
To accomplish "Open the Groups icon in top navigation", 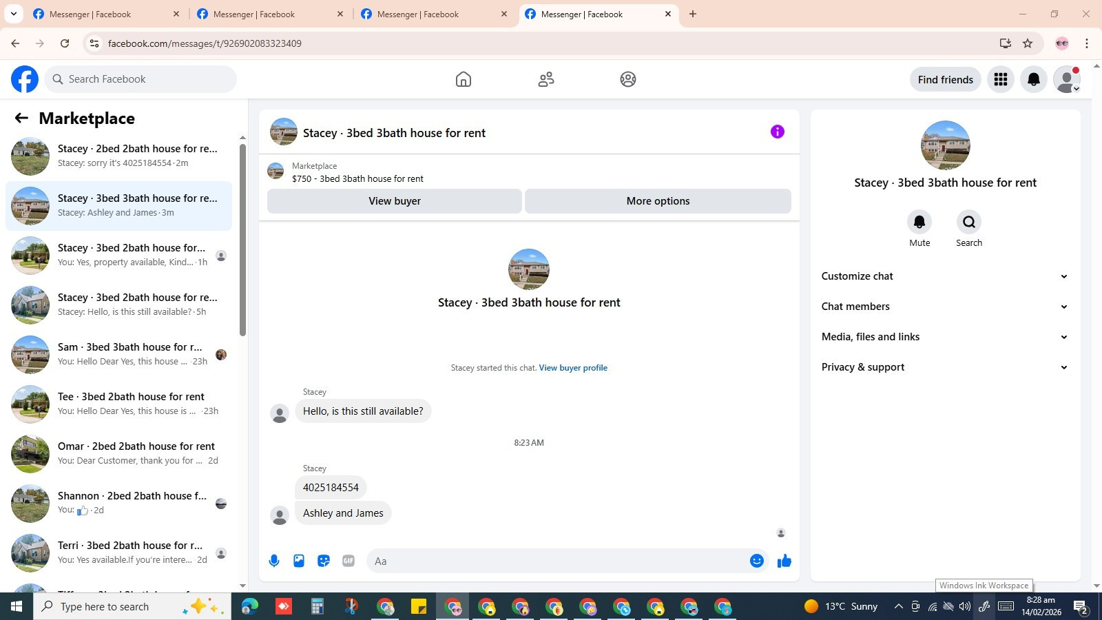I will pyautogui.click(x=628, y=79).
